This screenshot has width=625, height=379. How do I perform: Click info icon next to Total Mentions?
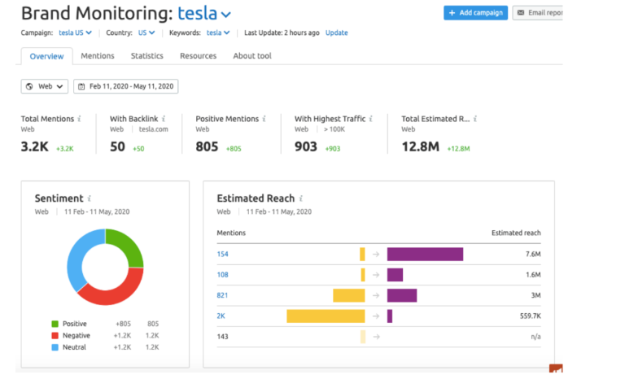[x=79, y=119]
